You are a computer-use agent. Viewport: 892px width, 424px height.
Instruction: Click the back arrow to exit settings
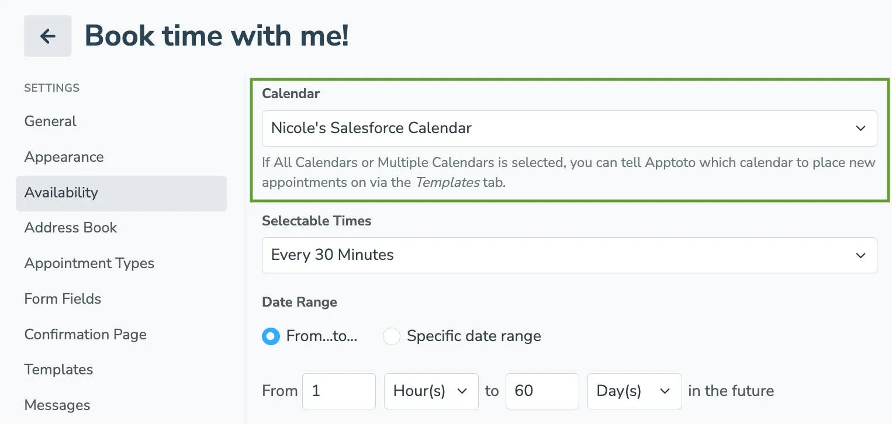[47, 36]
